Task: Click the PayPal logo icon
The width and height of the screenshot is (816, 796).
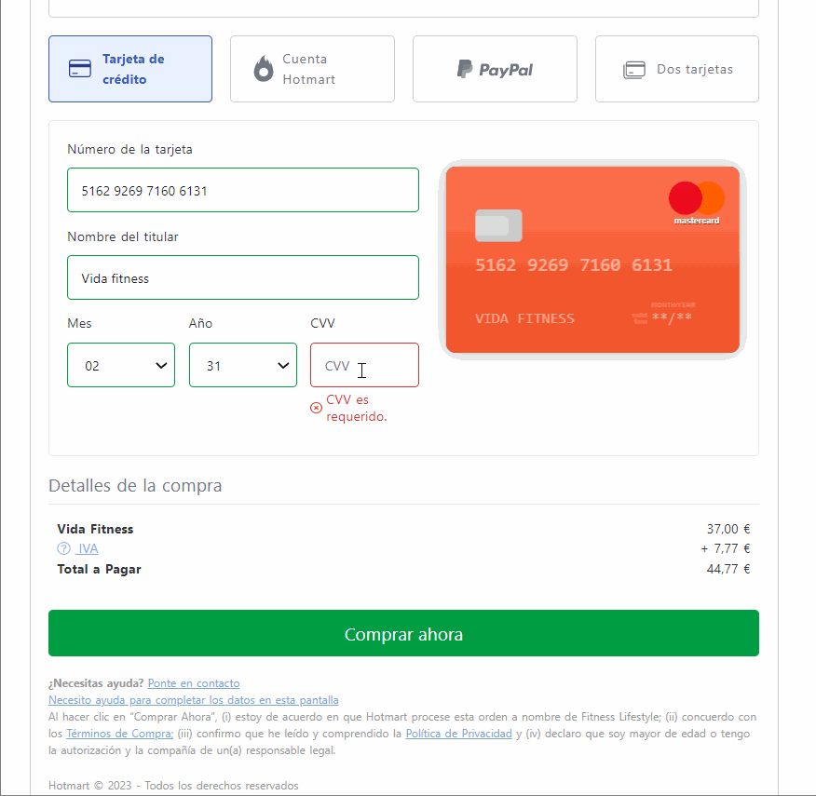Action: tap(465, 69)
